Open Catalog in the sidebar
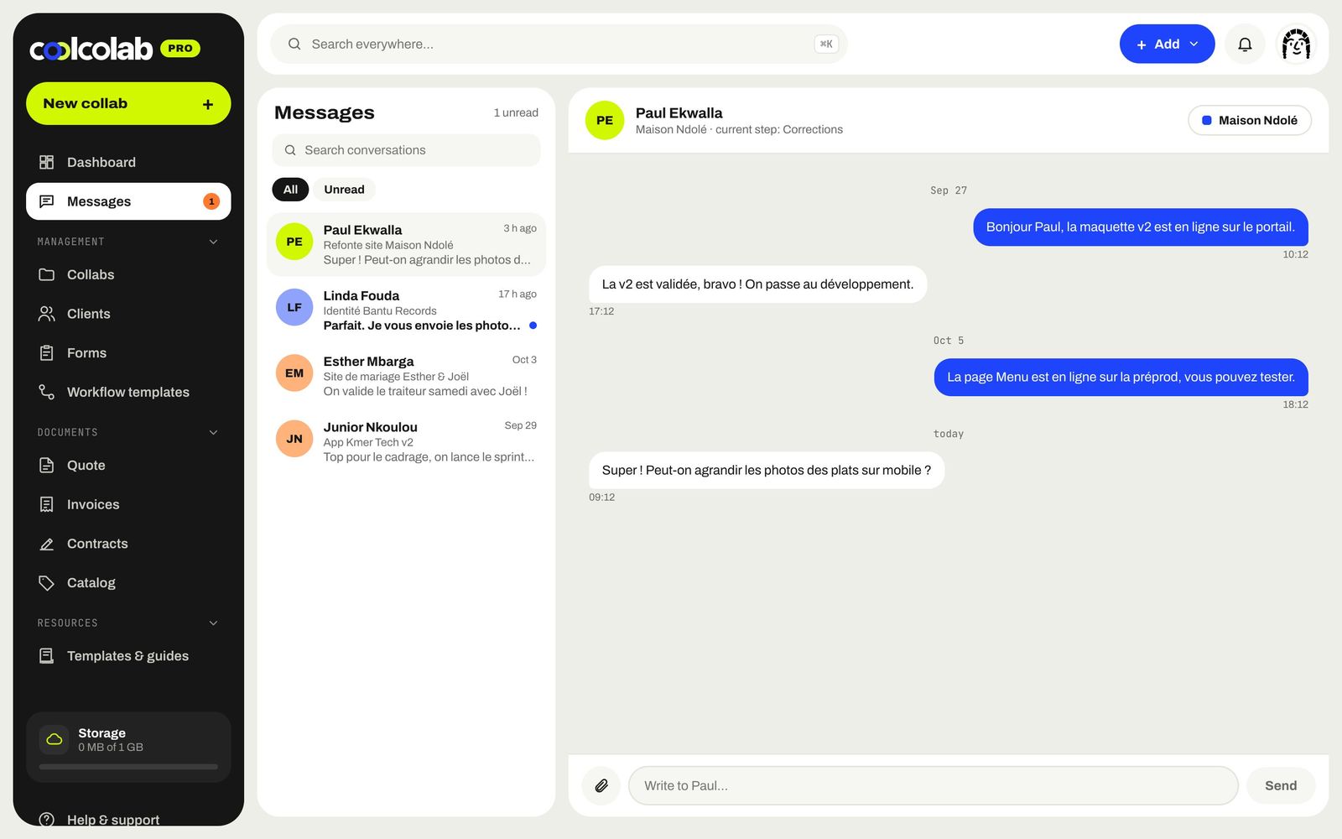The width and height of the screenshot is (1342, 839). (x=128, y=583)
